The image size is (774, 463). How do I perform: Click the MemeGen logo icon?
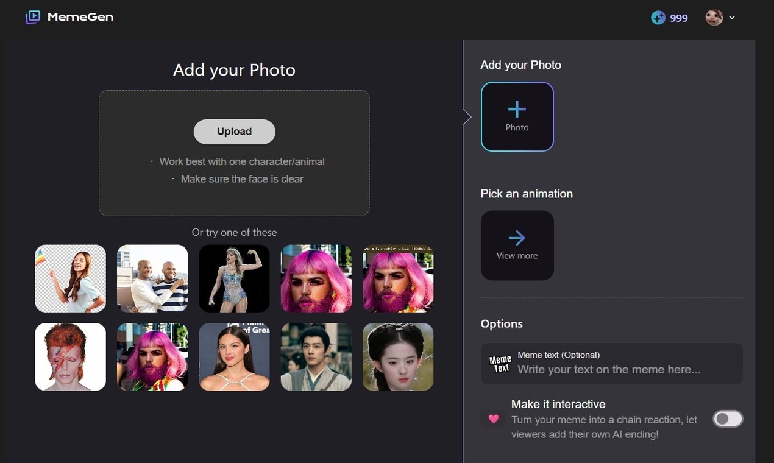point(33,17)
